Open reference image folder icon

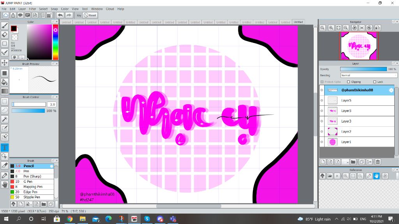[330, 176]
